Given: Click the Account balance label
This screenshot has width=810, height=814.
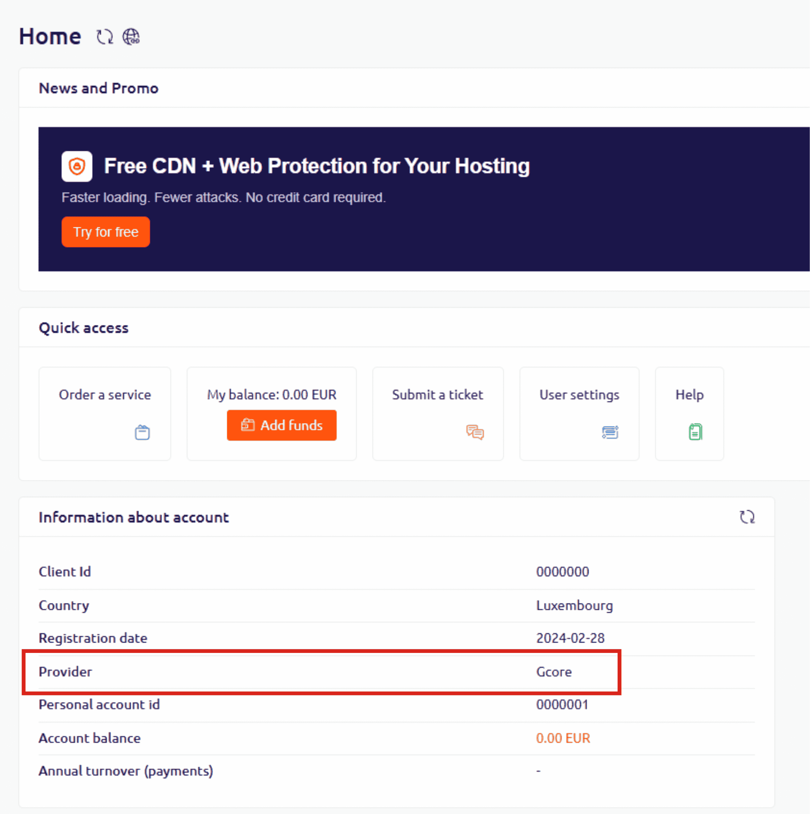Looking at the screenshot, I should [90, 738].
